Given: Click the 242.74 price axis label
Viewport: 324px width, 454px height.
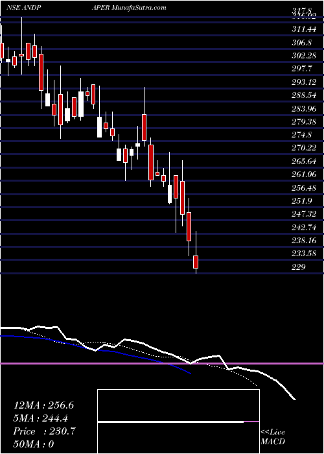Looking at the screenshot, I should click(x=304, y=227).
